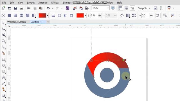The image size is (180, 101).
Task: Open the undo history dropdown arrow
Action: [52, 8]
